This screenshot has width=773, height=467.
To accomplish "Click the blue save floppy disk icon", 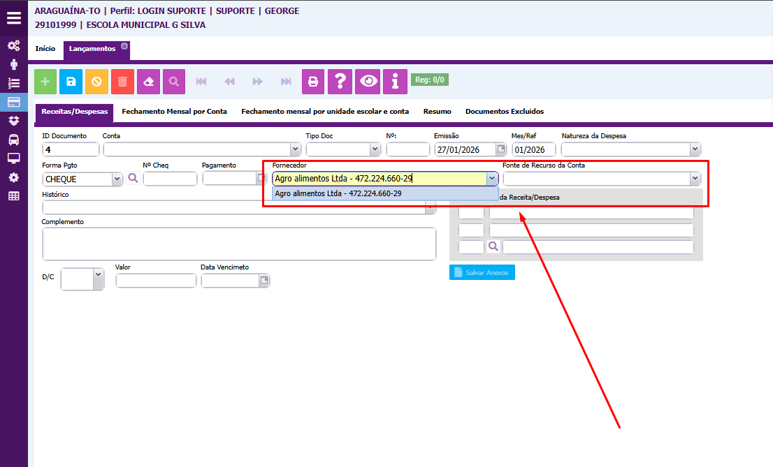I will click(x=71, y=82).
